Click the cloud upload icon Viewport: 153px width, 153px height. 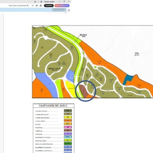click(x=37, y=5)
